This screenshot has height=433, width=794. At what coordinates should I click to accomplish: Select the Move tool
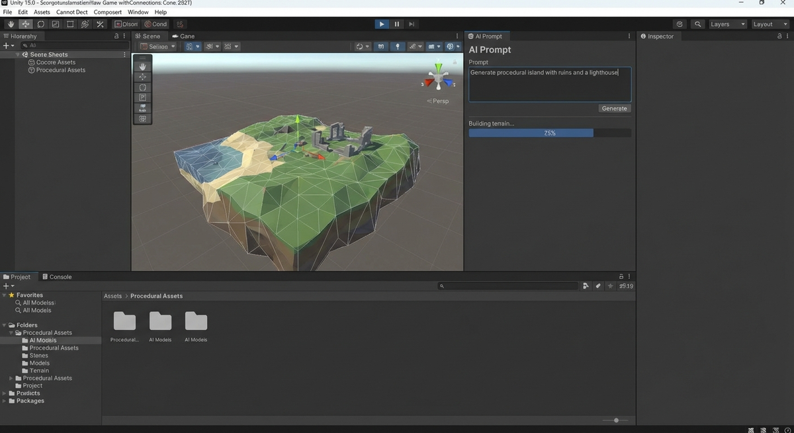pos(25,24)
